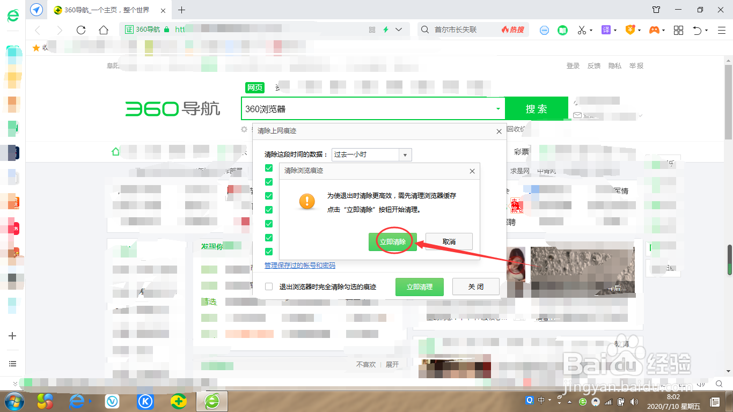733x412 pixels.
Task: Click the 360 browser logo at top-left
Action: click(13, 16)
